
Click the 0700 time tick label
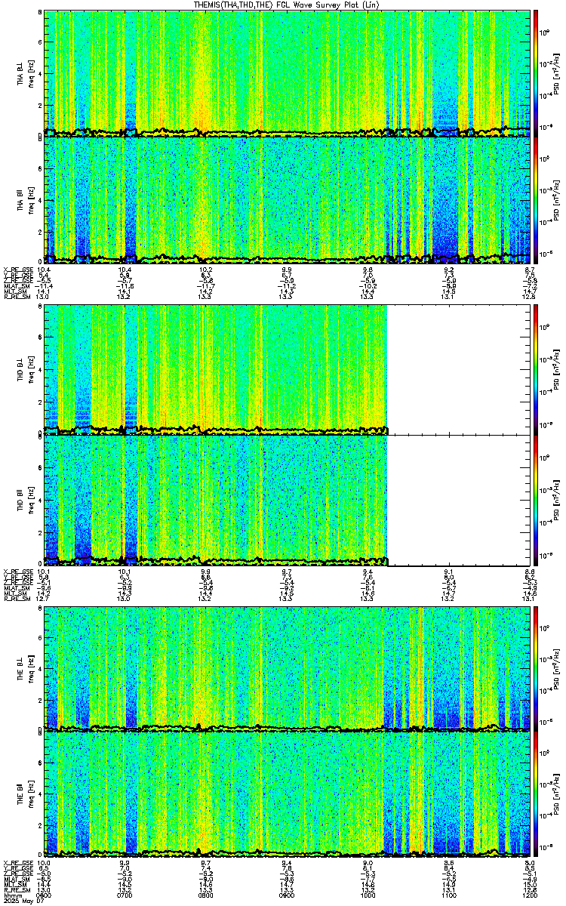tap(125, 895)
